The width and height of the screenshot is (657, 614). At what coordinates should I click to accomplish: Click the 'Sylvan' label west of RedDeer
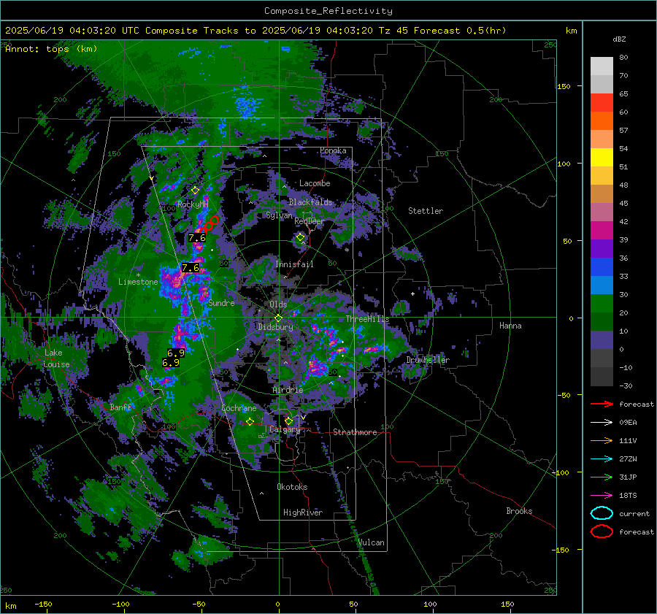[279, 215]
